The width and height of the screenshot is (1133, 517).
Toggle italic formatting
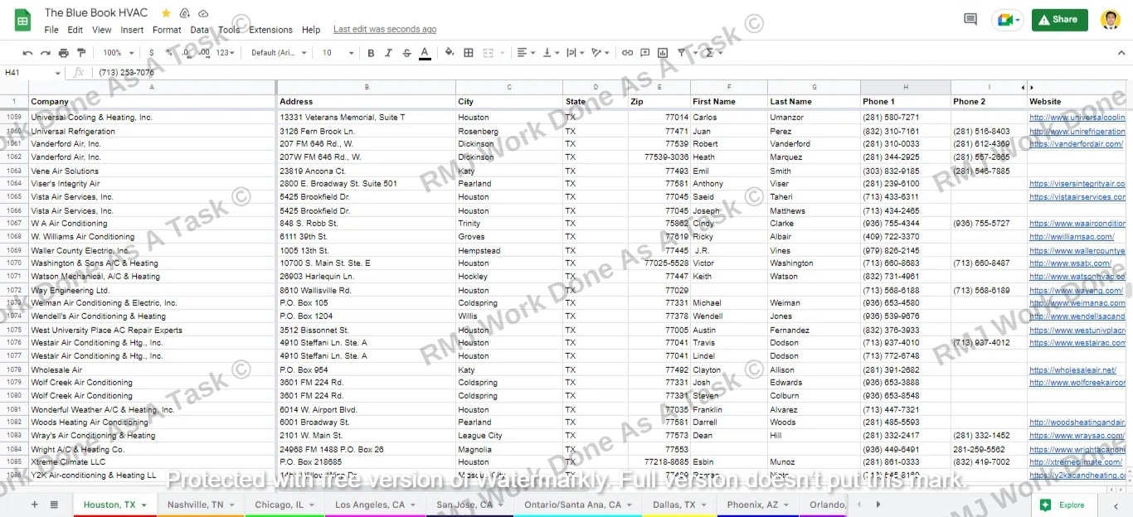(x=388, y=53)
